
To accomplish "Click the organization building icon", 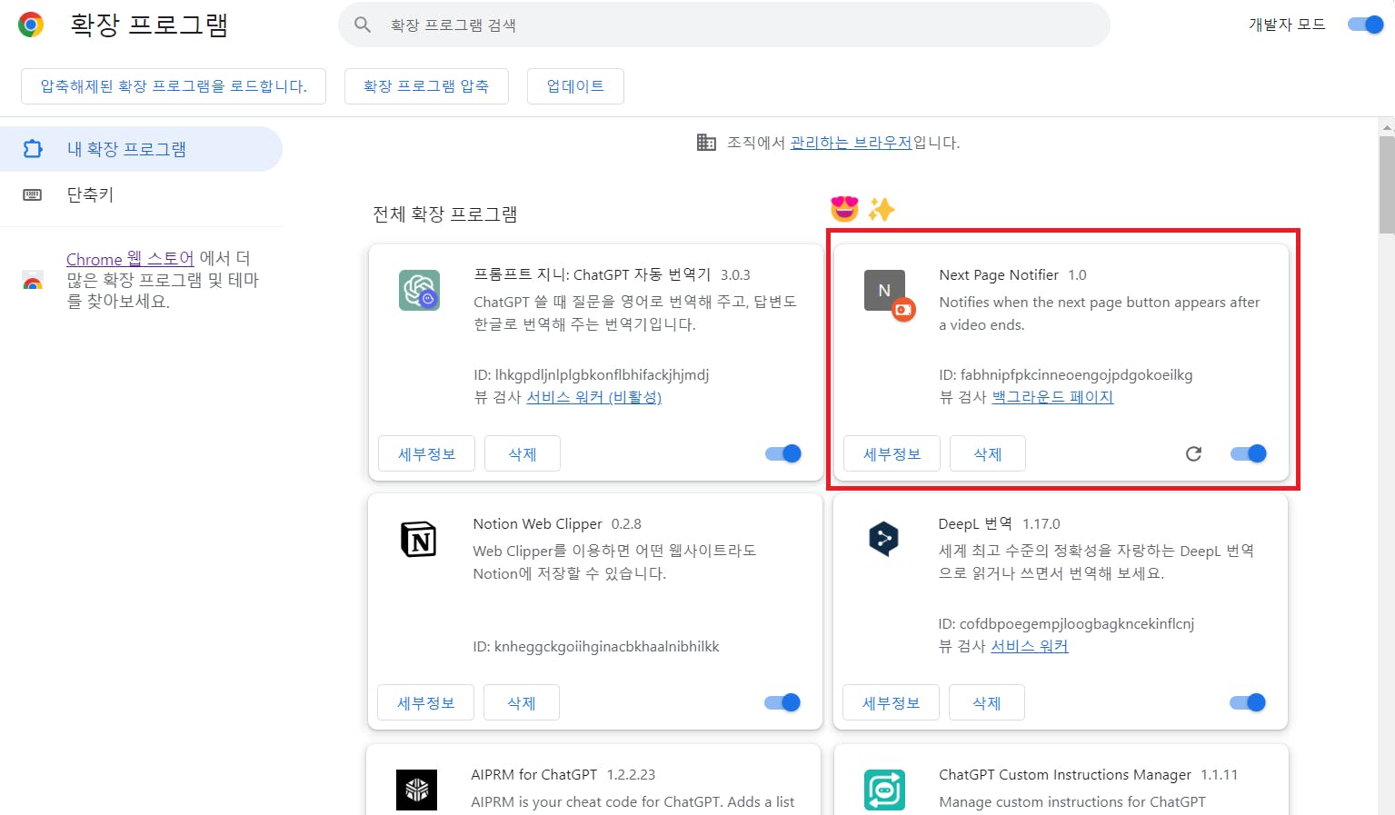I will click(706, 143).
